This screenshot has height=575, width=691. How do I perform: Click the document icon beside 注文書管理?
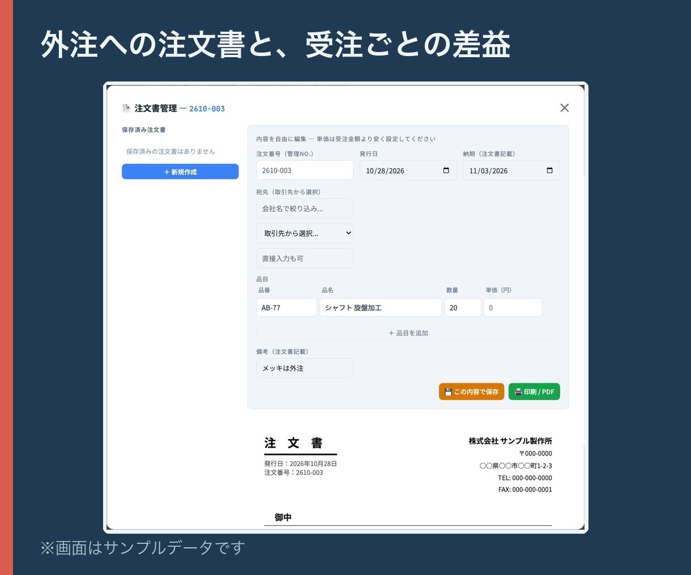(126, 108)
